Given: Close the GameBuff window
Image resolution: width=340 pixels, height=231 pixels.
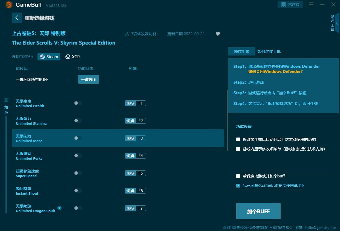Looking at the screenshot, I should 333,4.
